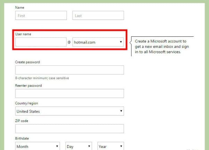Click the 'Name' label above First field
This screenshot has height=150, width=209.
[x=20, y=7]
